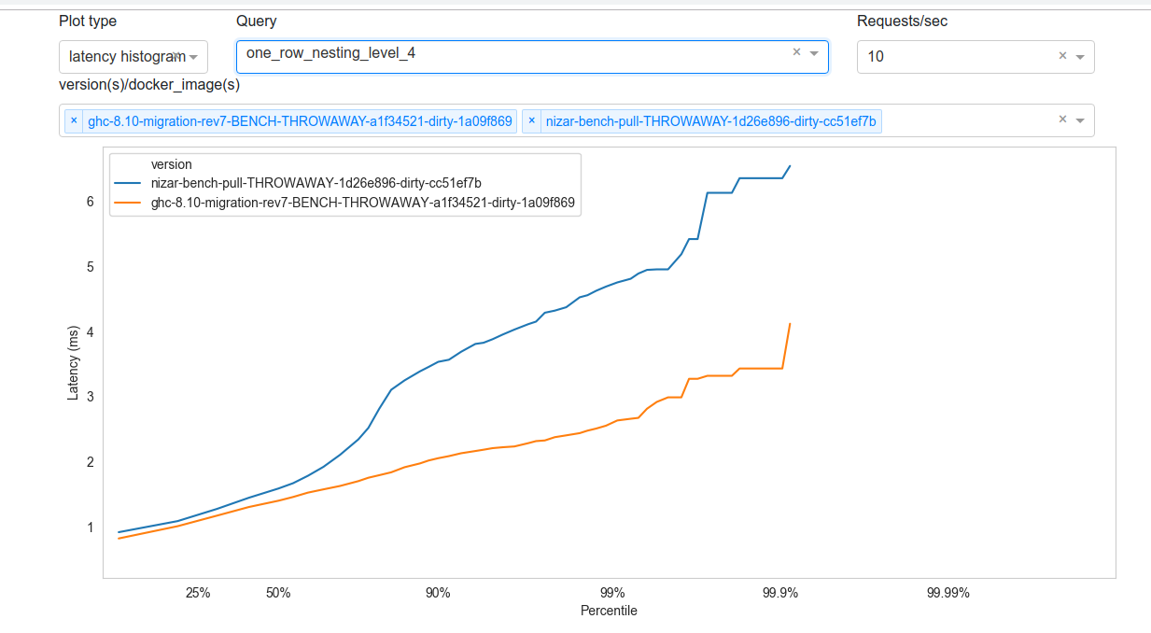
Task: Click the caret icon beside the Query field
Action: [x=814, y=53]
